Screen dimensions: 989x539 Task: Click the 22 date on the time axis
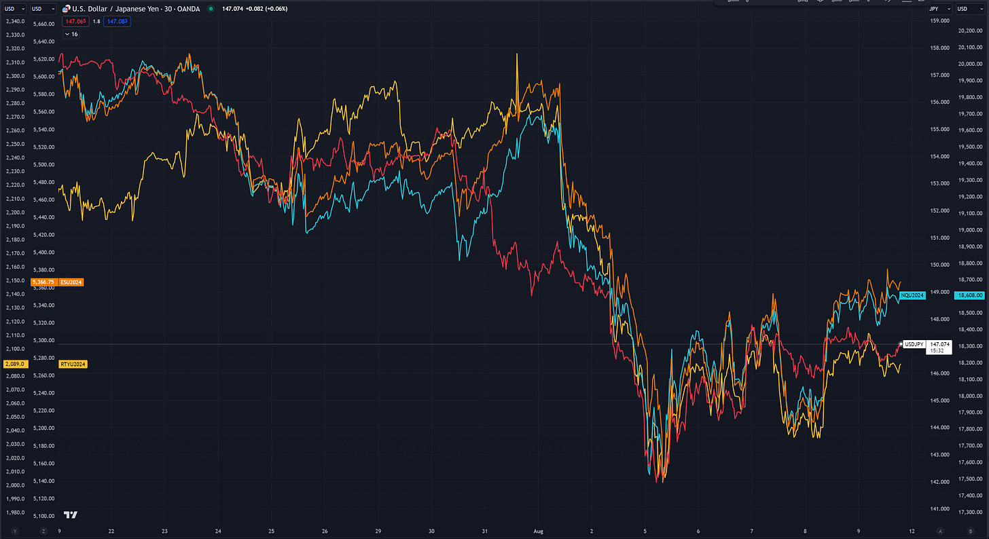click(x=111, y=531)
